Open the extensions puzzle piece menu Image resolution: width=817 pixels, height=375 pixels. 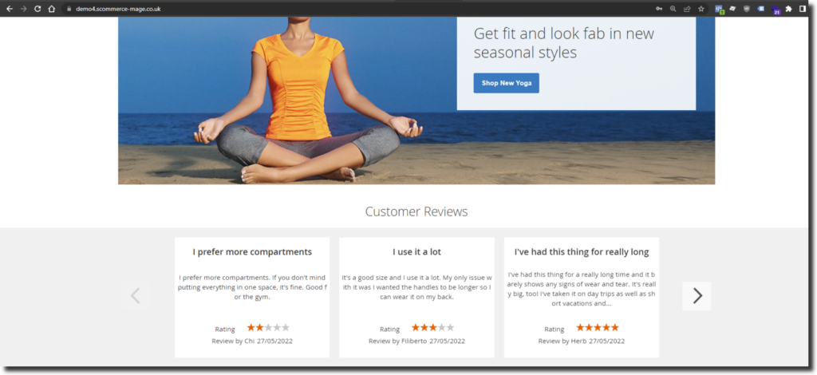pyautogui.click(x=788, y=9)
